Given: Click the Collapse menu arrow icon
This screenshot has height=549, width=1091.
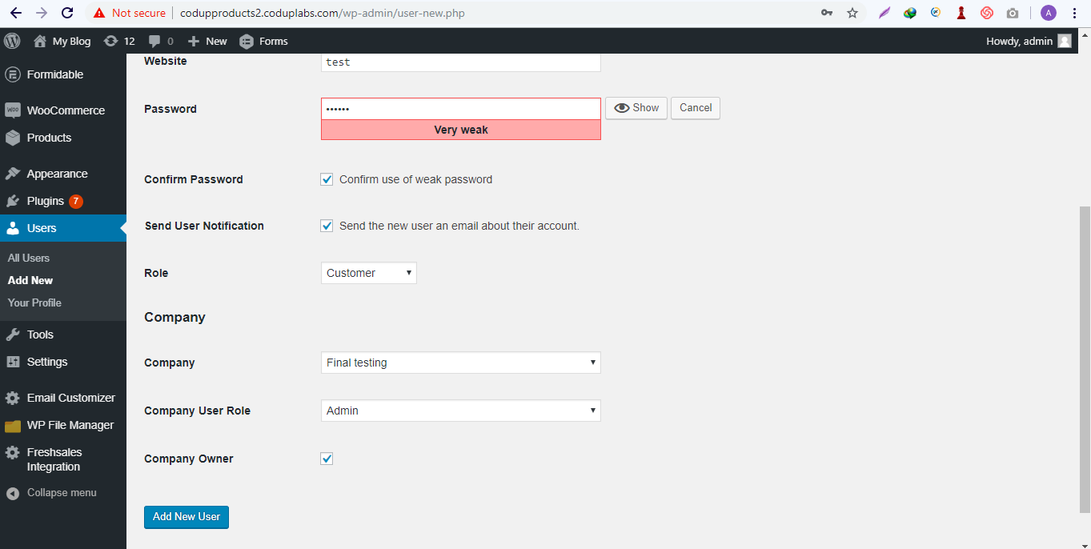Looking at the screenshot, I should pos(12,493).
